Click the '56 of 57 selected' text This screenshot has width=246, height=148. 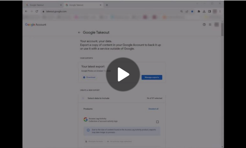click(154, 98)
